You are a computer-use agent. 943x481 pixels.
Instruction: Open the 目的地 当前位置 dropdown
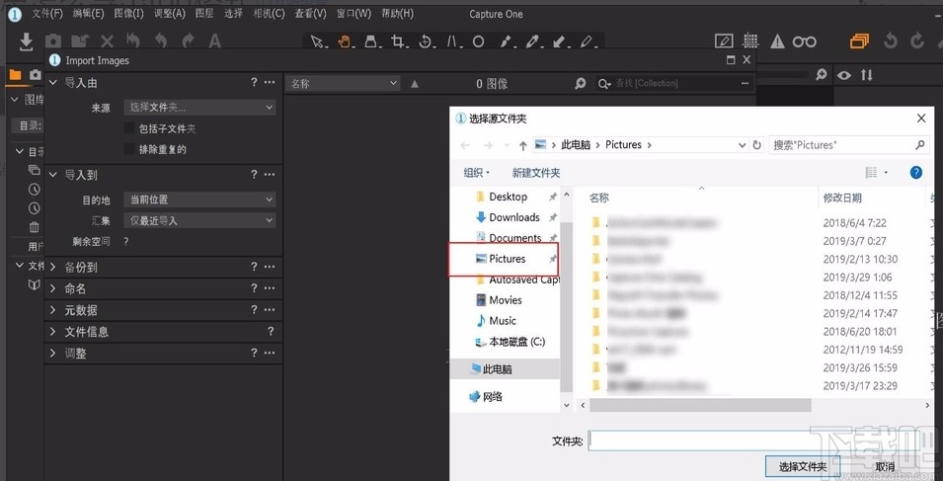[199, 200]
